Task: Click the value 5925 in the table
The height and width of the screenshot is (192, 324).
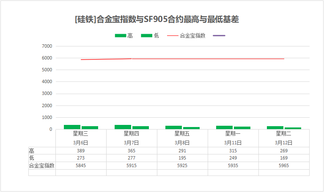Action: click(x=182, y=165)
